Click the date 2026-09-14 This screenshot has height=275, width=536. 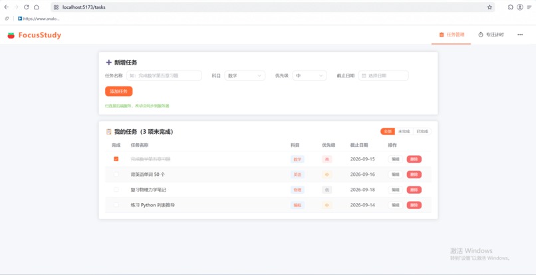362,205
